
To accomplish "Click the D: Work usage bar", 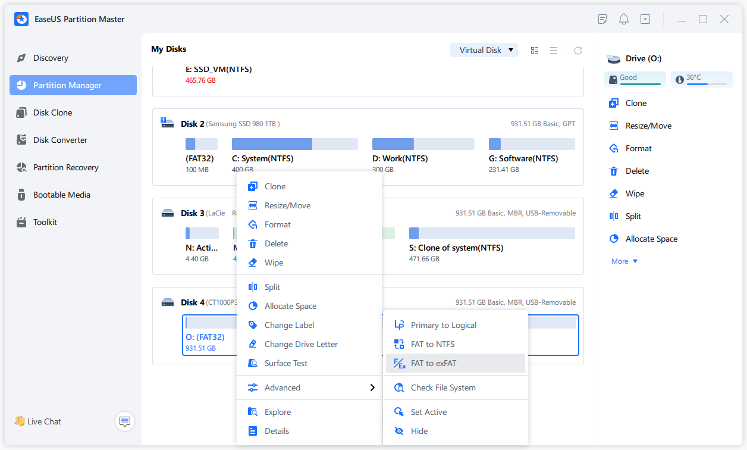I will click(x=423, y=144).
